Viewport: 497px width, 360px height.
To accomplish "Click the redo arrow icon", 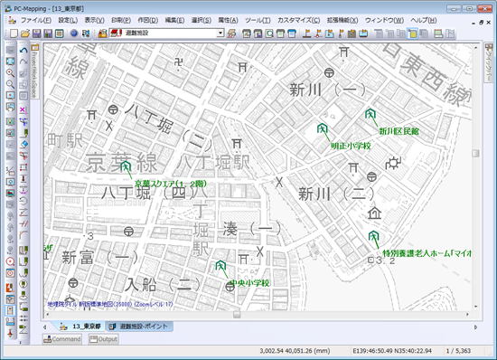I will pyautogui.click(x=23, y=62).
